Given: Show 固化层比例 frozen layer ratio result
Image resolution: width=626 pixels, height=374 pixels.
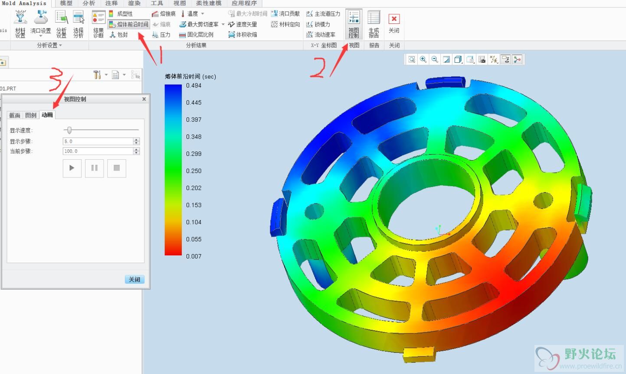Looking at the screenshot, I should point(197,35).
